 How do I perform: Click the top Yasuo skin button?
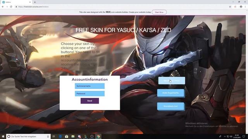(172, 81)
